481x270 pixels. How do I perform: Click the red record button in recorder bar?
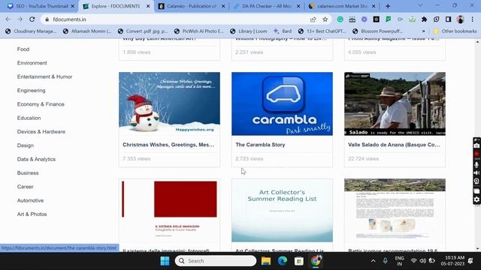(x=476, y=154)
